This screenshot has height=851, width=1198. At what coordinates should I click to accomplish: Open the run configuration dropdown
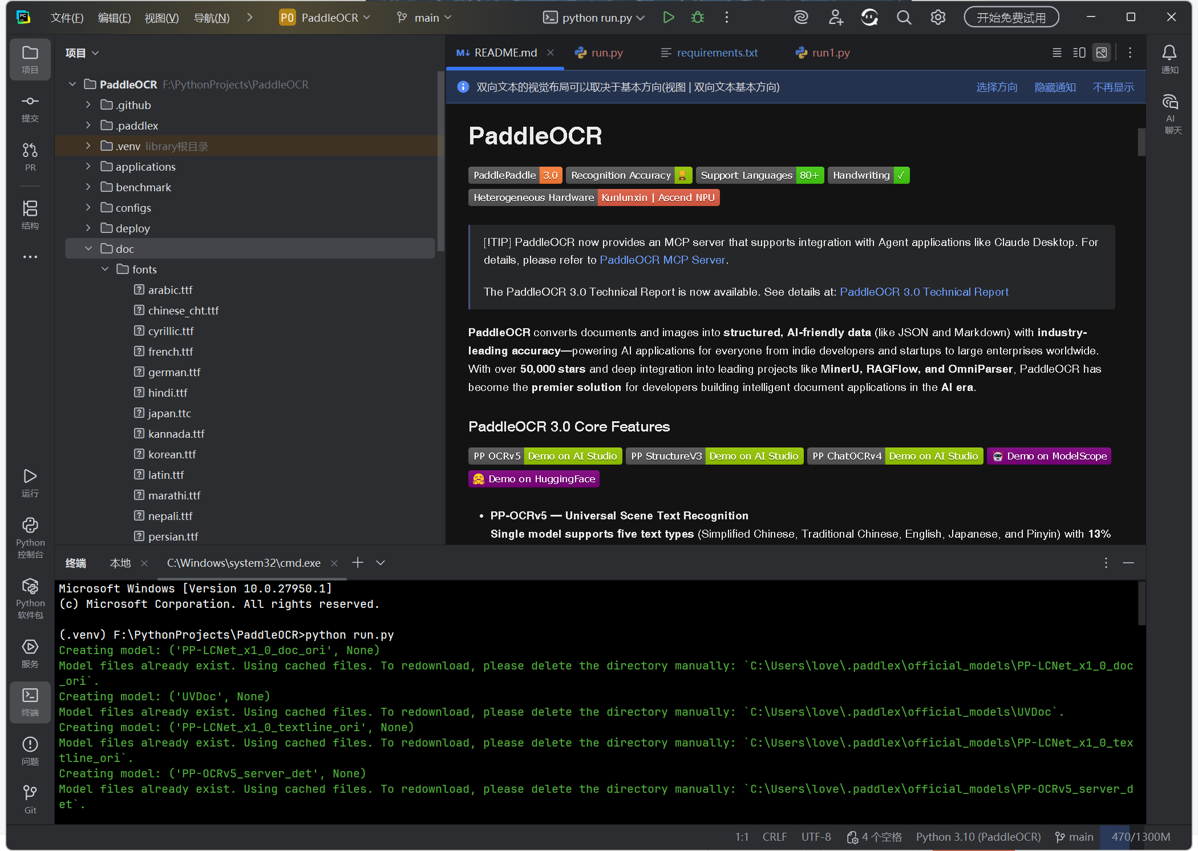593,18
